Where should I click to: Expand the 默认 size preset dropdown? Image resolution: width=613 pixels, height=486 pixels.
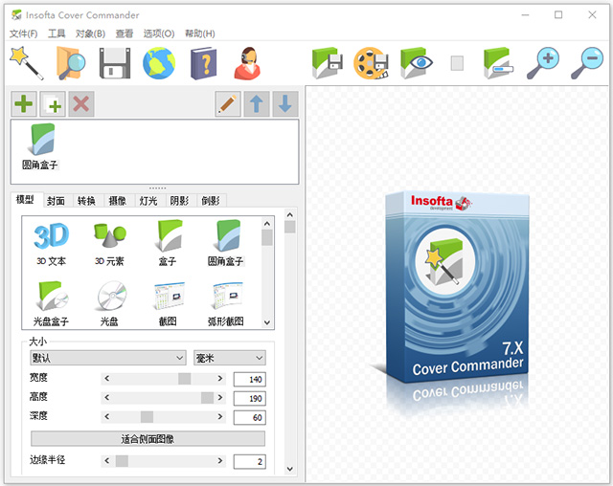[x=108, y=358]
